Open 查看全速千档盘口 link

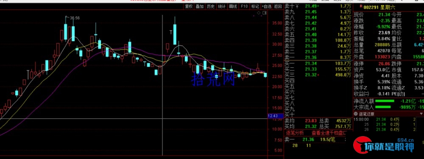point(328,133)
